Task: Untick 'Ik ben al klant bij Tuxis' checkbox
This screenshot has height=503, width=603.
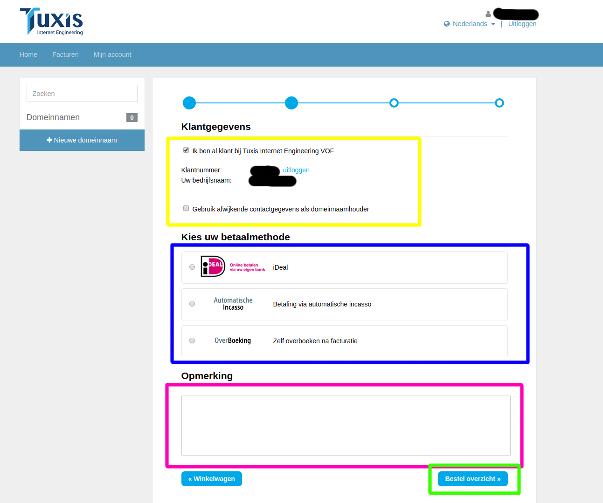Action: [186, 150]
